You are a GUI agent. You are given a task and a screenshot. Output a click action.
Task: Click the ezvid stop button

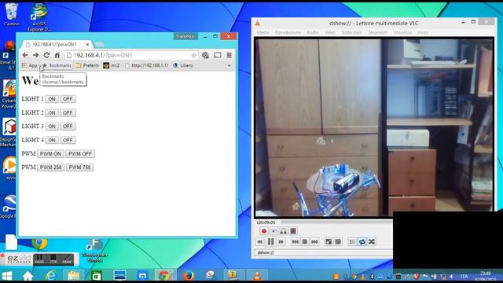pyautogui.click(x=53, y=259)
